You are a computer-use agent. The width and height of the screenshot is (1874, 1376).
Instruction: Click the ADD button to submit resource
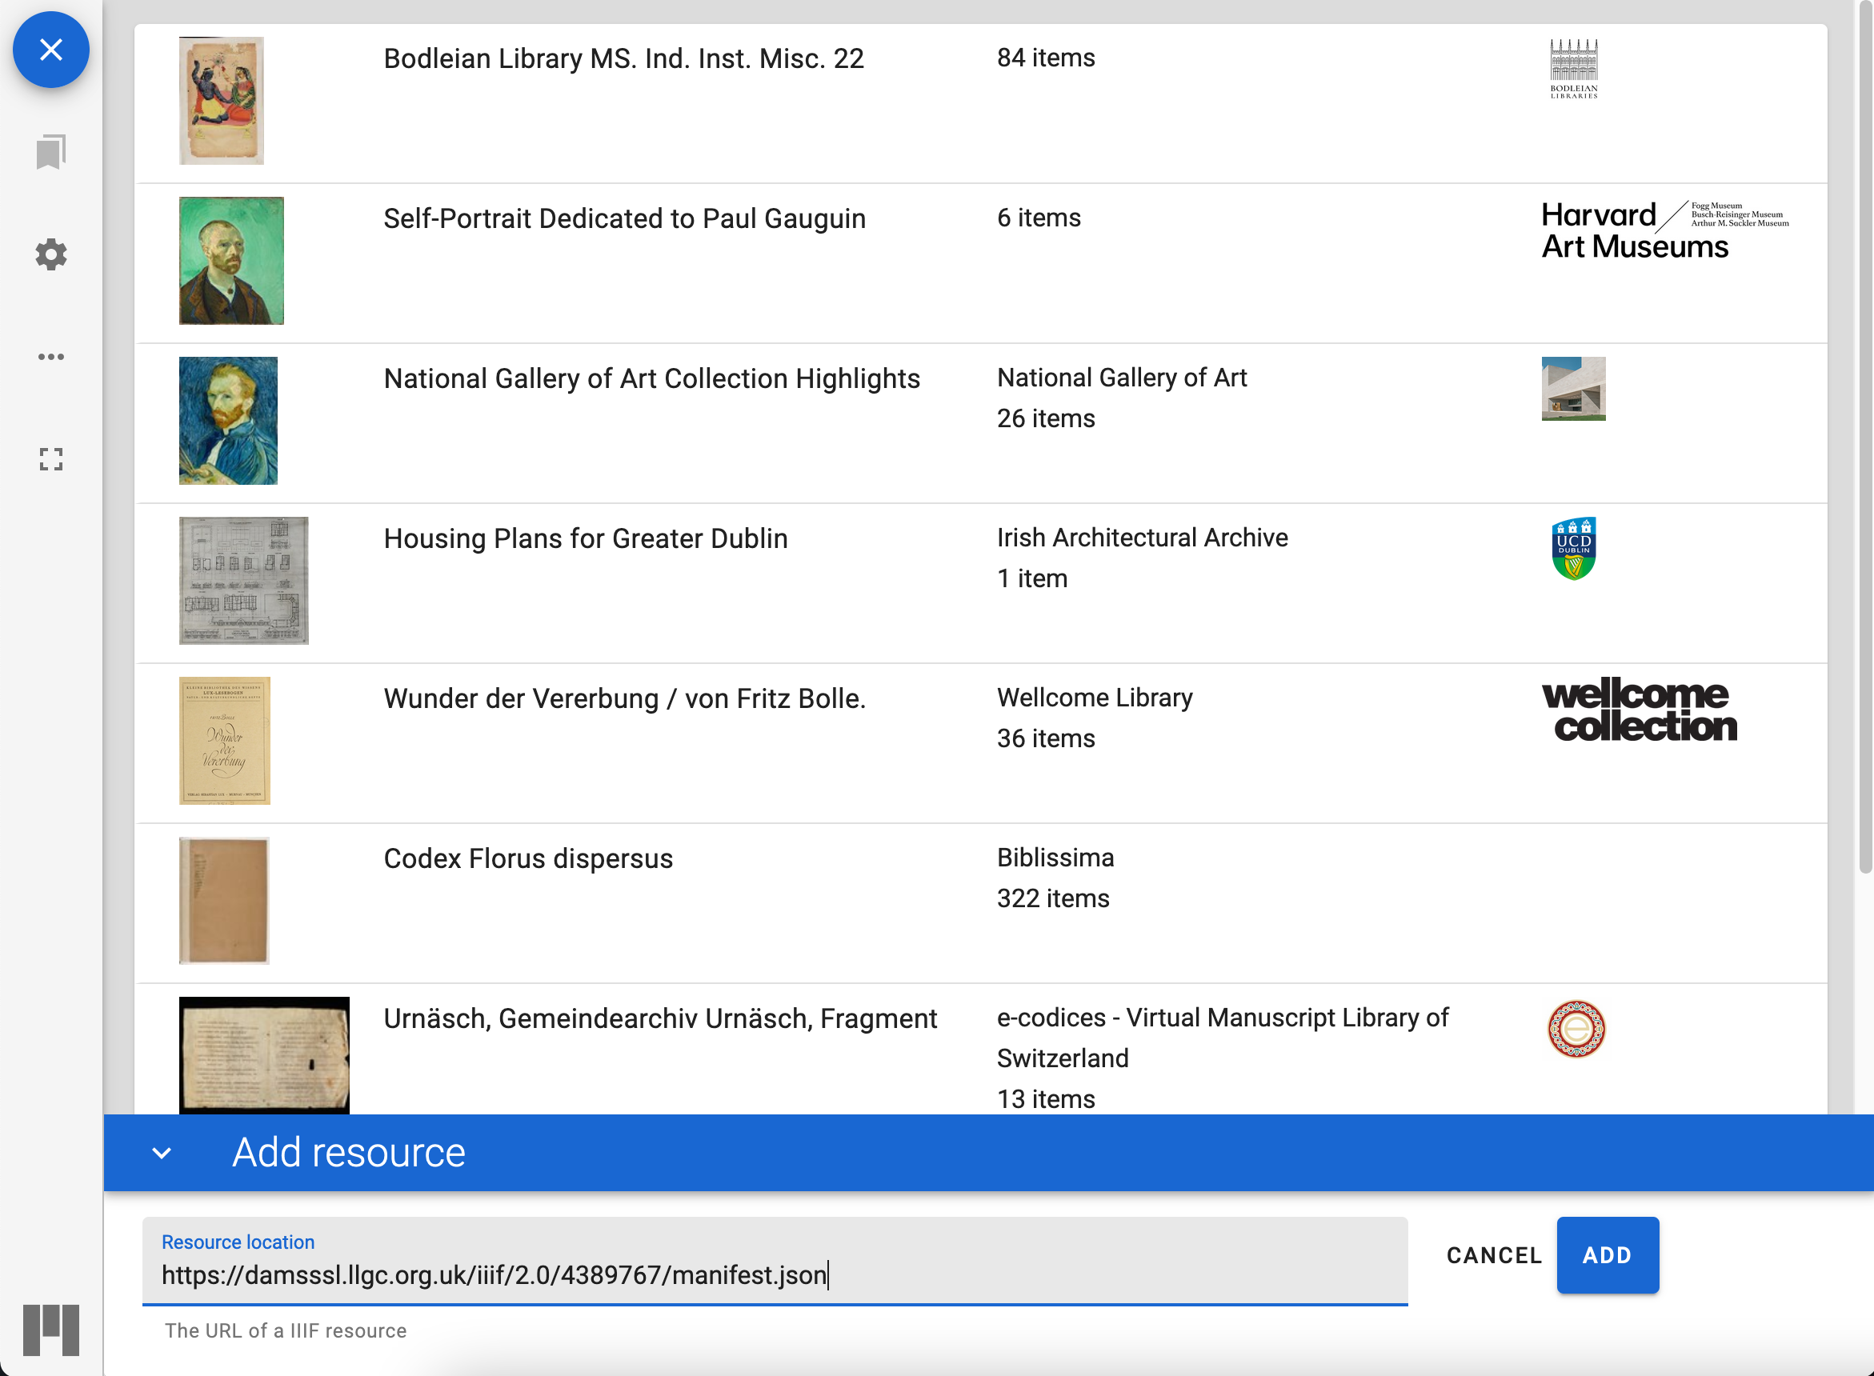[1608, 1255]
